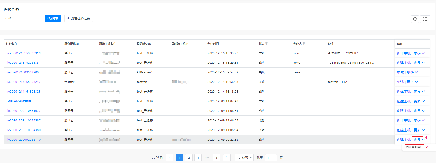436x163 pixels.
Task: Click 目的端主机IP column header
Action: click(180, 44)
